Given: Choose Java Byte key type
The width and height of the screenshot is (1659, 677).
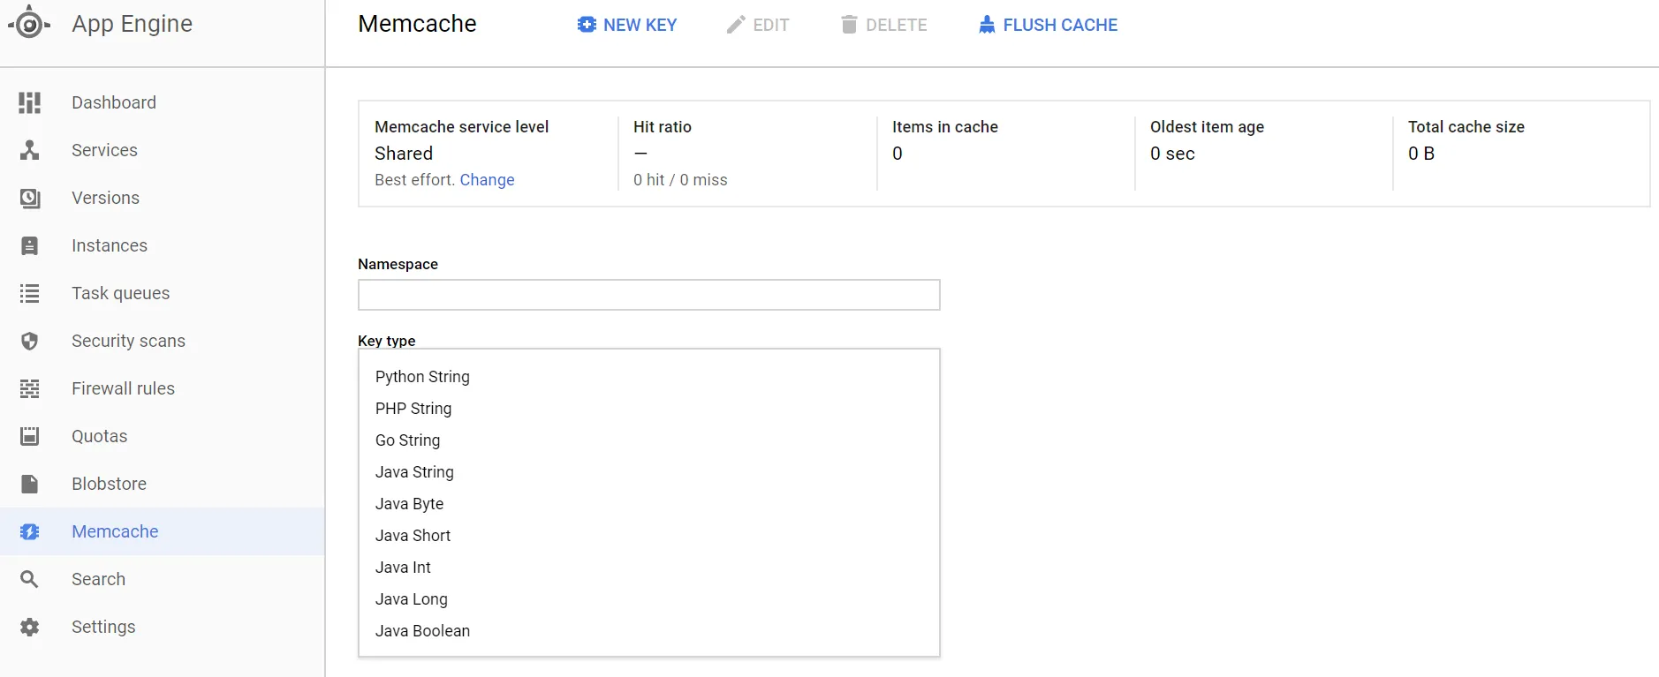Looking at the screenshot, I should (x=649, y=504).
